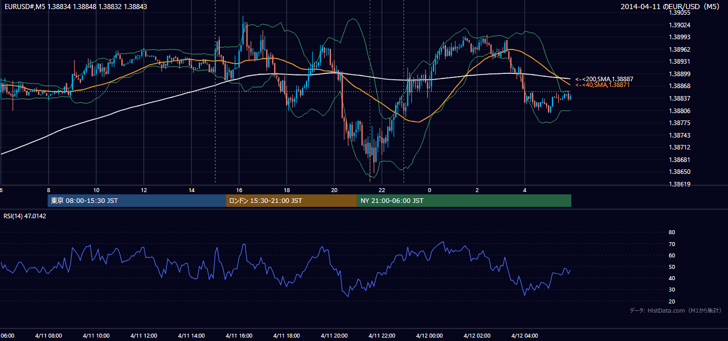Click RSI scale value 70
Image resolution: width=728 pixels, height=341 pixels.
tap(672, 244)
